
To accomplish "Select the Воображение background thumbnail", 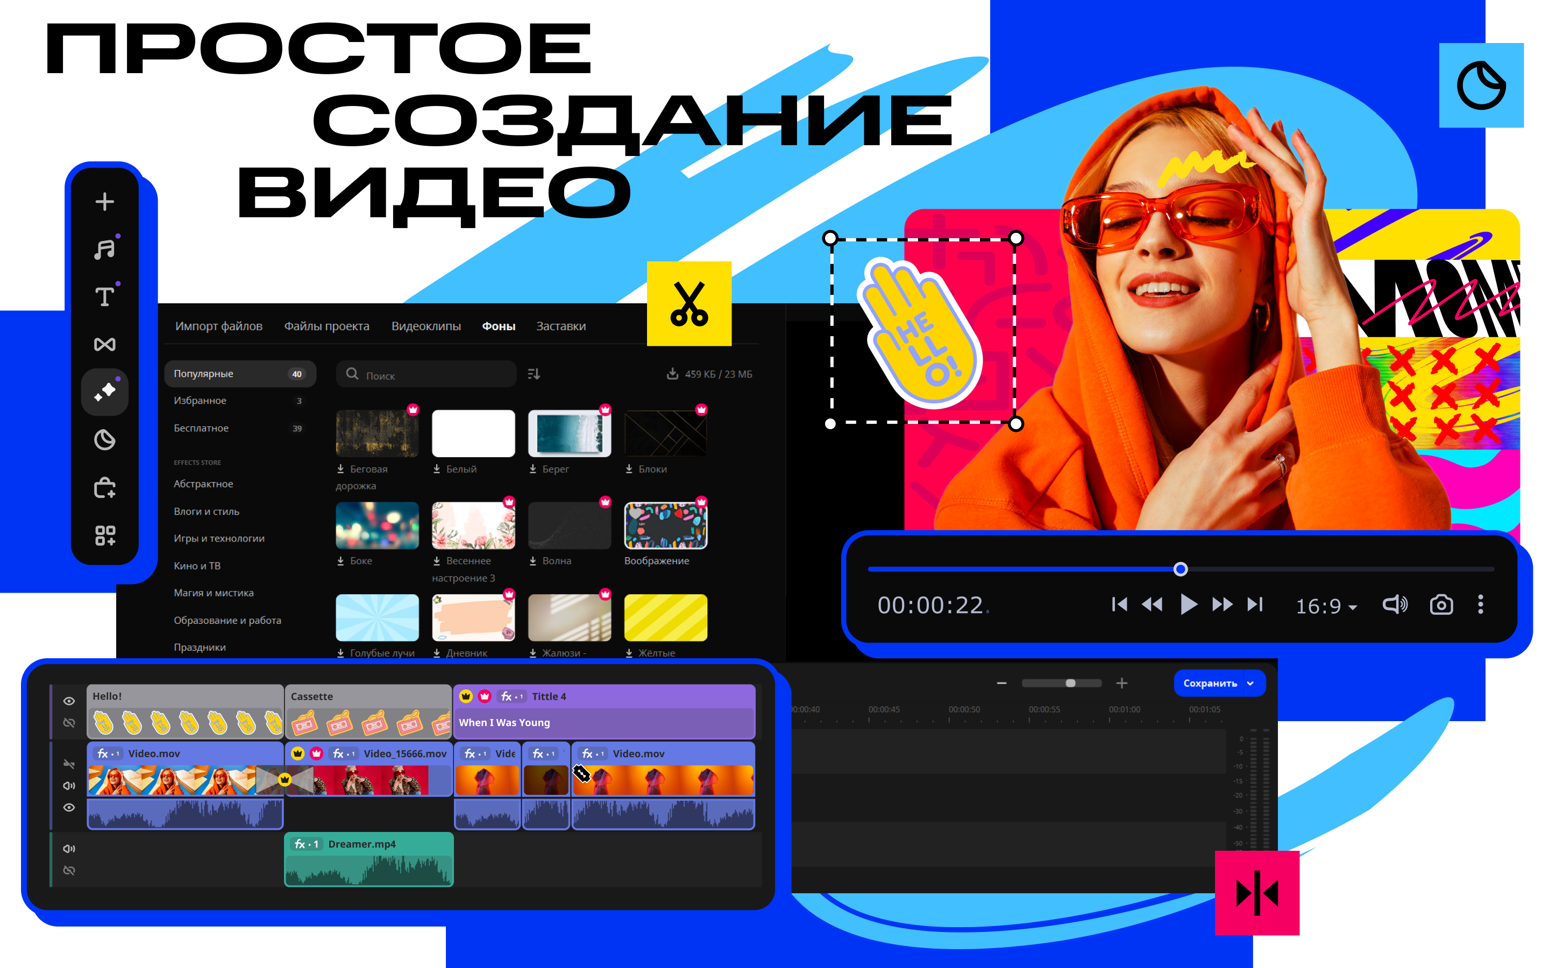I will 665,525.
